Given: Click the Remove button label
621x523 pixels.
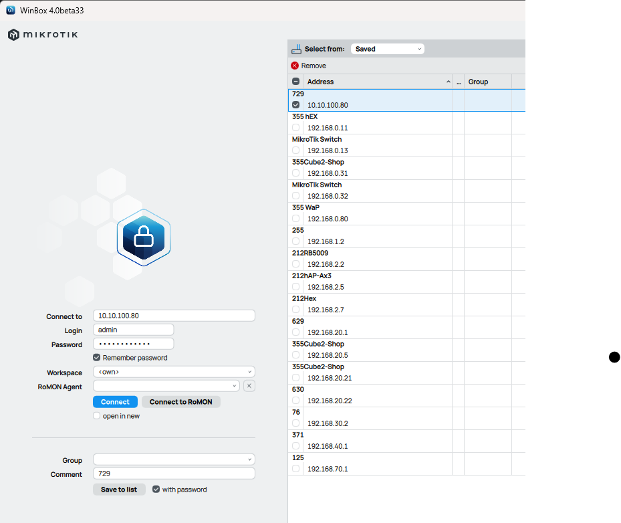Looking at the screenshot, I should [314, 66].
